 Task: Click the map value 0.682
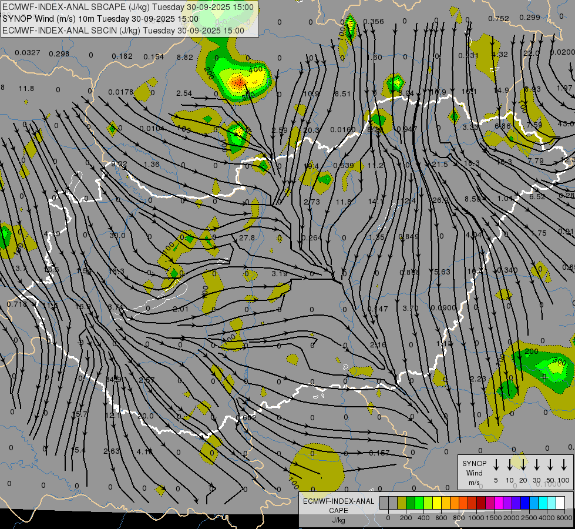(246, 418)
